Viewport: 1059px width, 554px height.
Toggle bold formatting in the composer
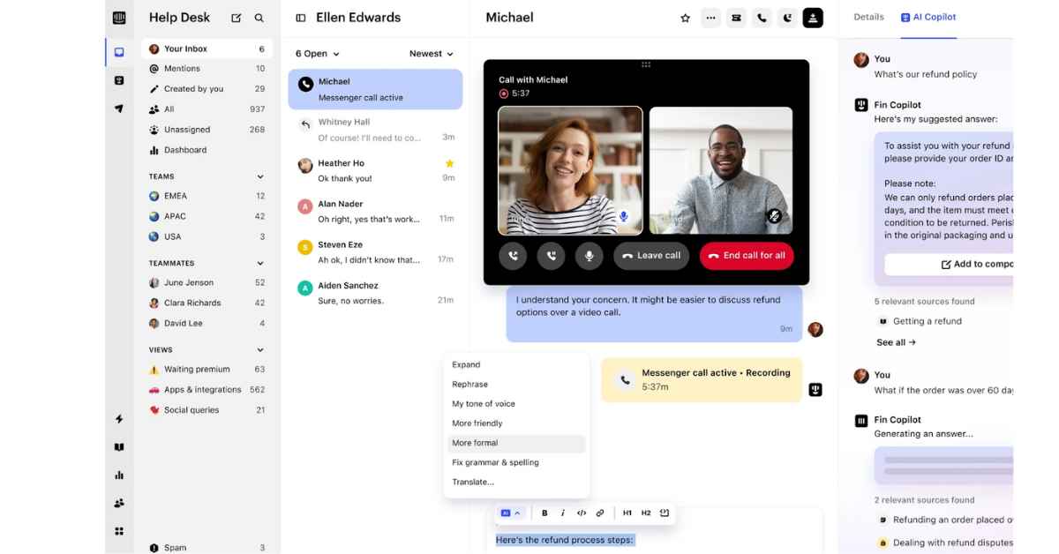(544, 513)
